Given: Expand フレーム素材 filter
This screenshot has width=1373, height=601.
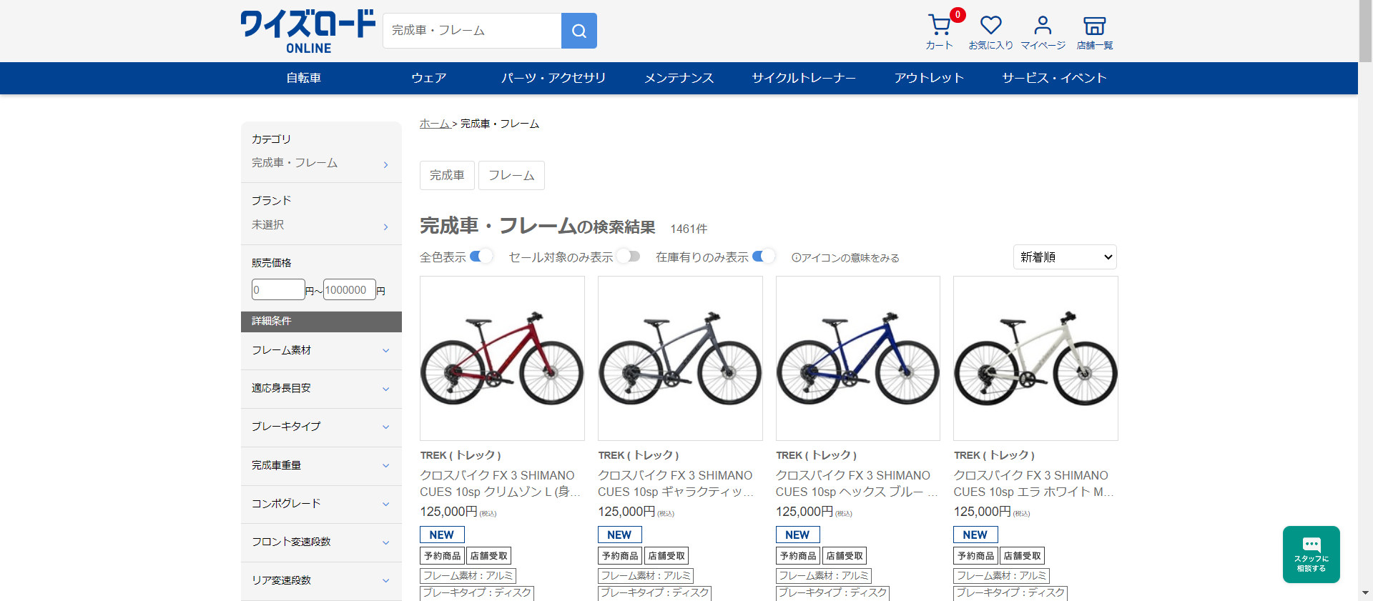Looking at the screenshot, I should pyautogui.click(x=321, y=350).
